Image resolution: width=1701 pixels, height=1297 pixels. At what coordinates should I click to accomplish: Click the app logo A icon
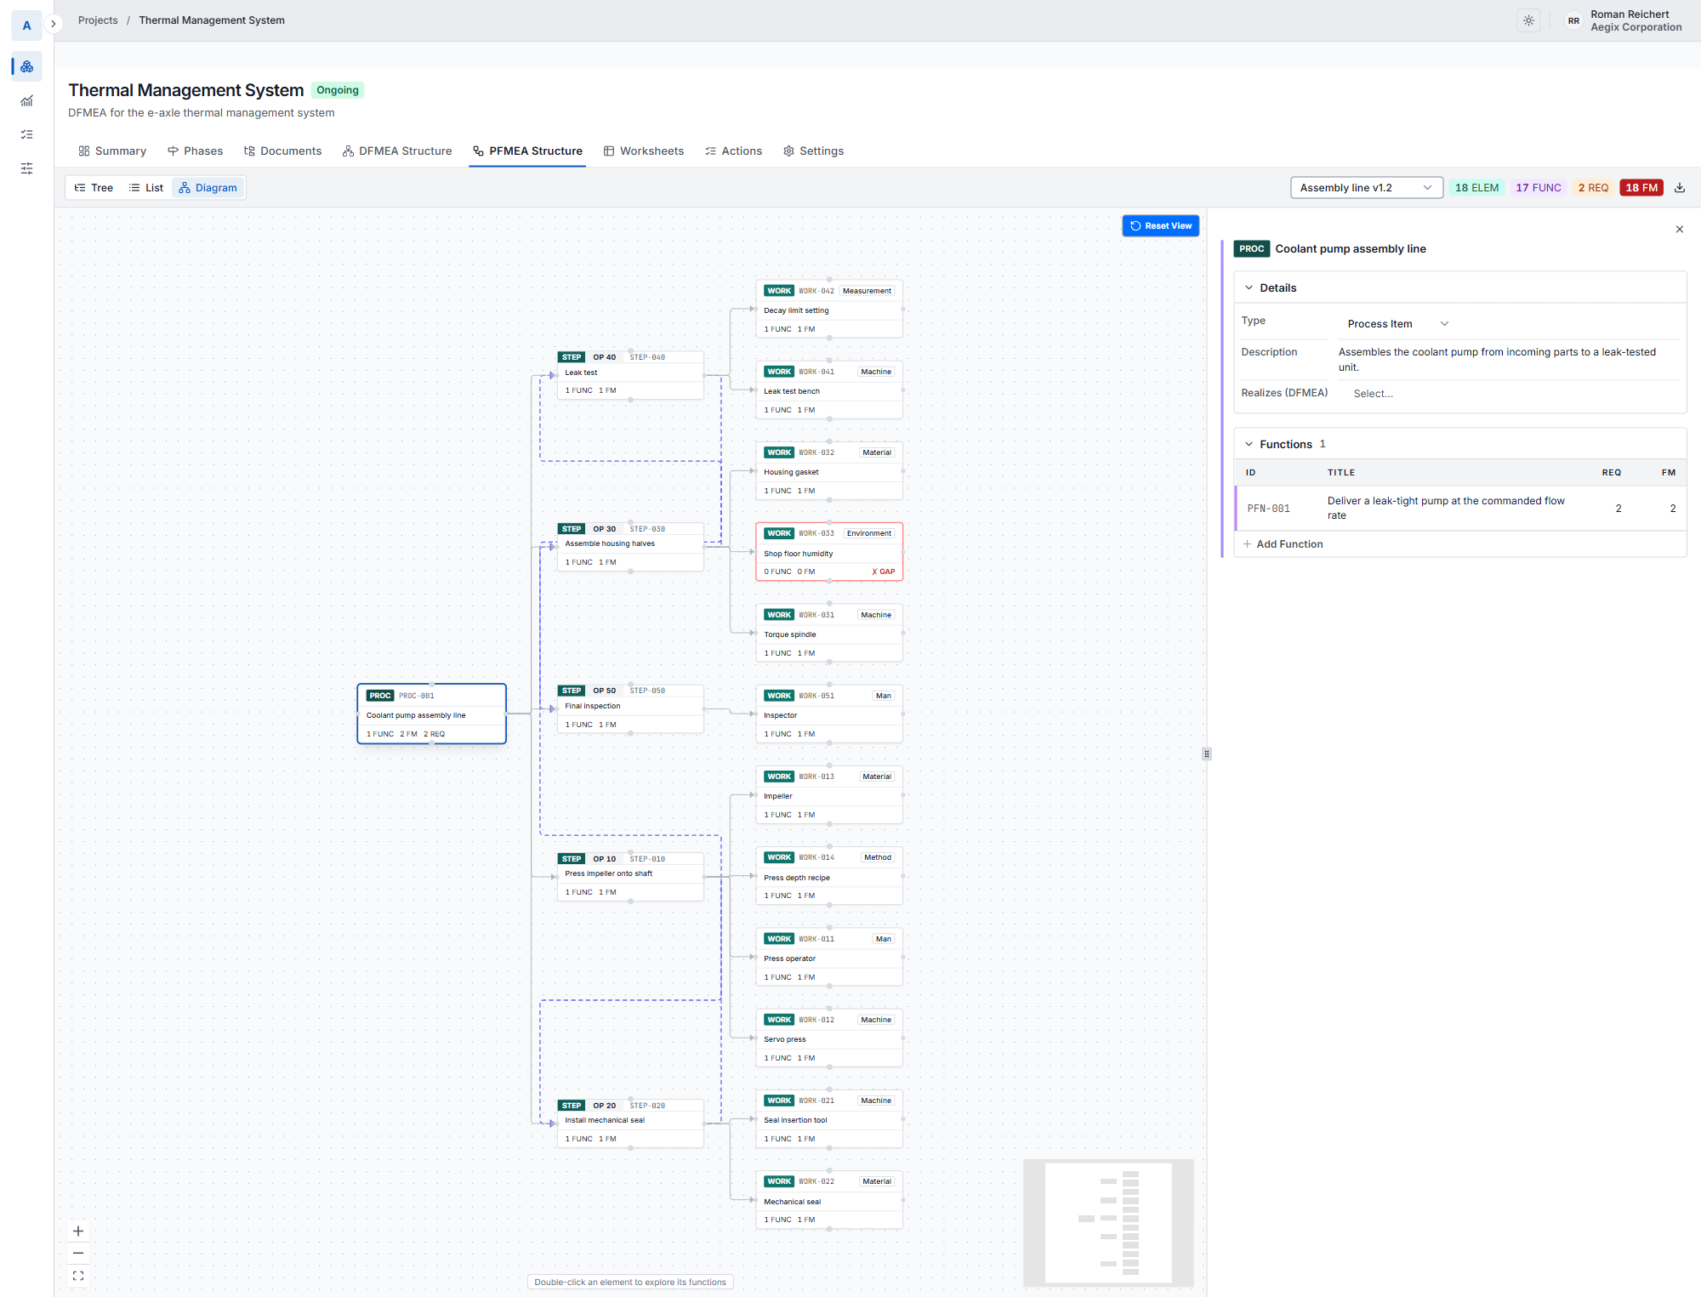[x=27, y=26]
